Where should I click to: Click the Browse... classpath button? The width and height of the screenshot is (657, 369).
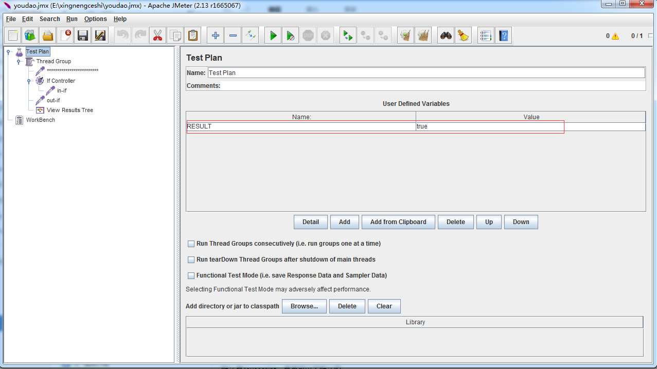pyautogui.click(x=304, y=306)
